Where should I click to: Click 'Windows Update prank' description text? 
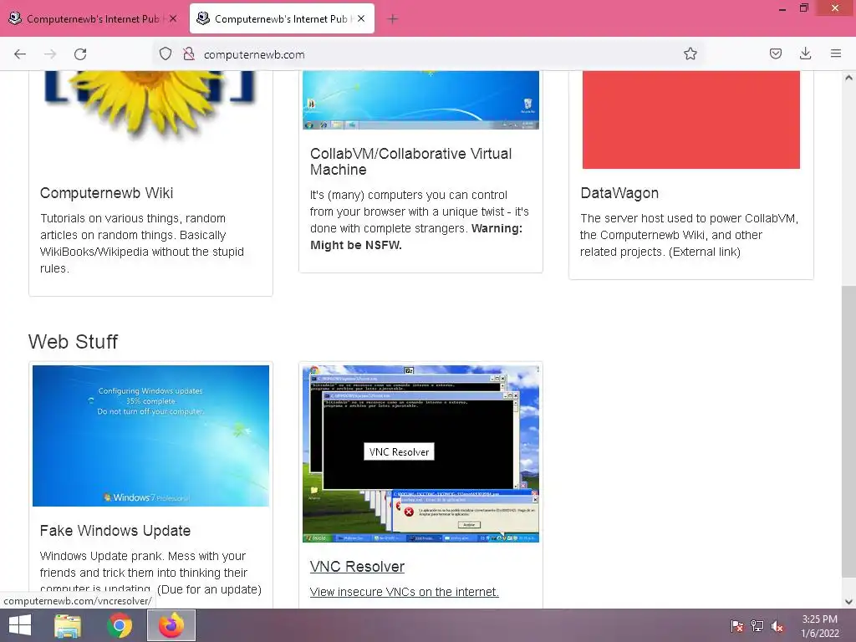pos(150,573)
